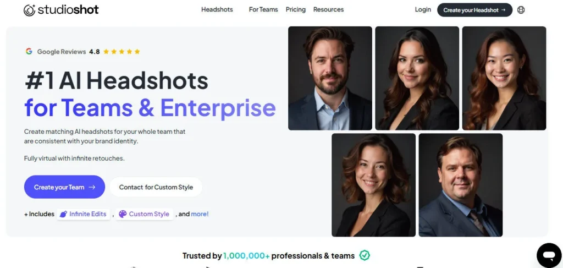Screen dimensions: 563x268
Task: Click the Login link
Action: pos(423,10)
